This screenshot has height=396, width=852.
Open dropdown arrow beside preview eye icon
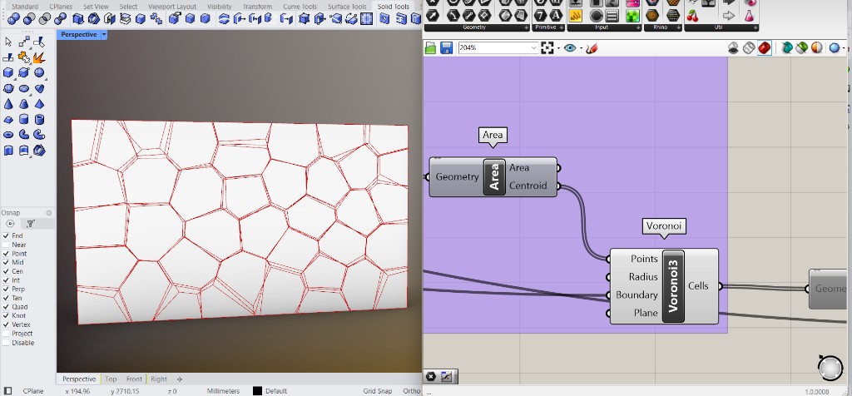point(581,48)
